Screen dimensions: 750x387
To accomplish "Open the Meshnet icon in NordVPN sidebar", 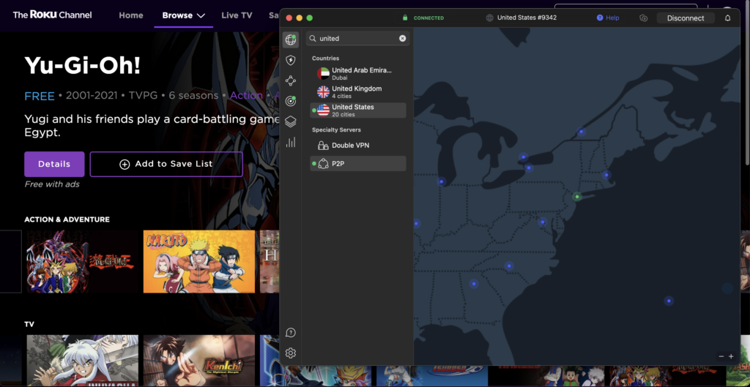I will click(290, 80).
